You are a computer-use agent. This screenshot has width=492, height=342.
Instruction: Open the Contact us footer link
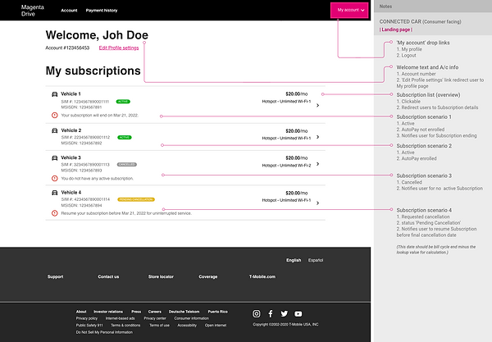pyautogui.click(x=108, y=276)
